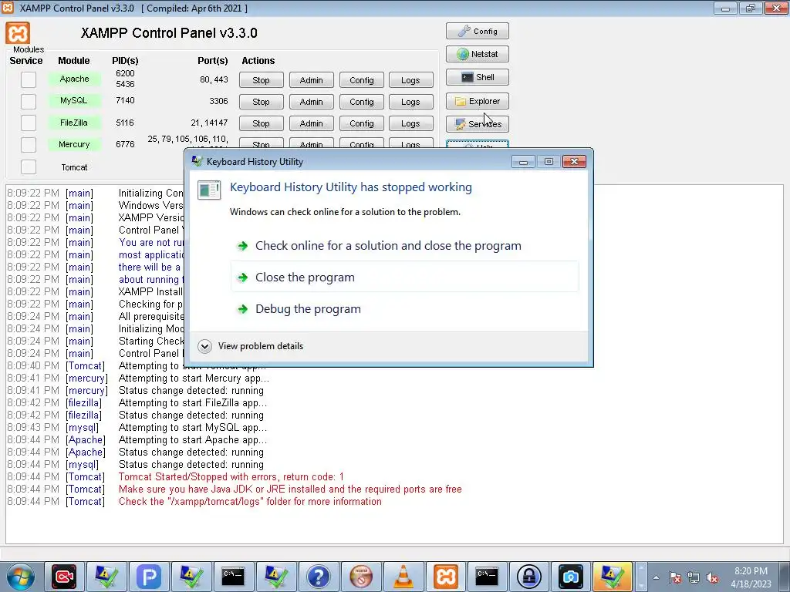Click log line Make sure you have Java JDK
Viewport: 790px width, 592px height.
(290, 489)
